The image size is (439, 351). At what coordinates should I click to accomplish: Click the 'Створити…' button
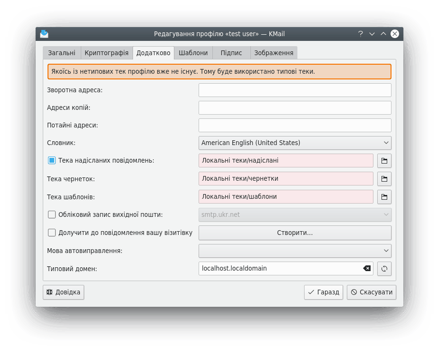coord(295,233)
